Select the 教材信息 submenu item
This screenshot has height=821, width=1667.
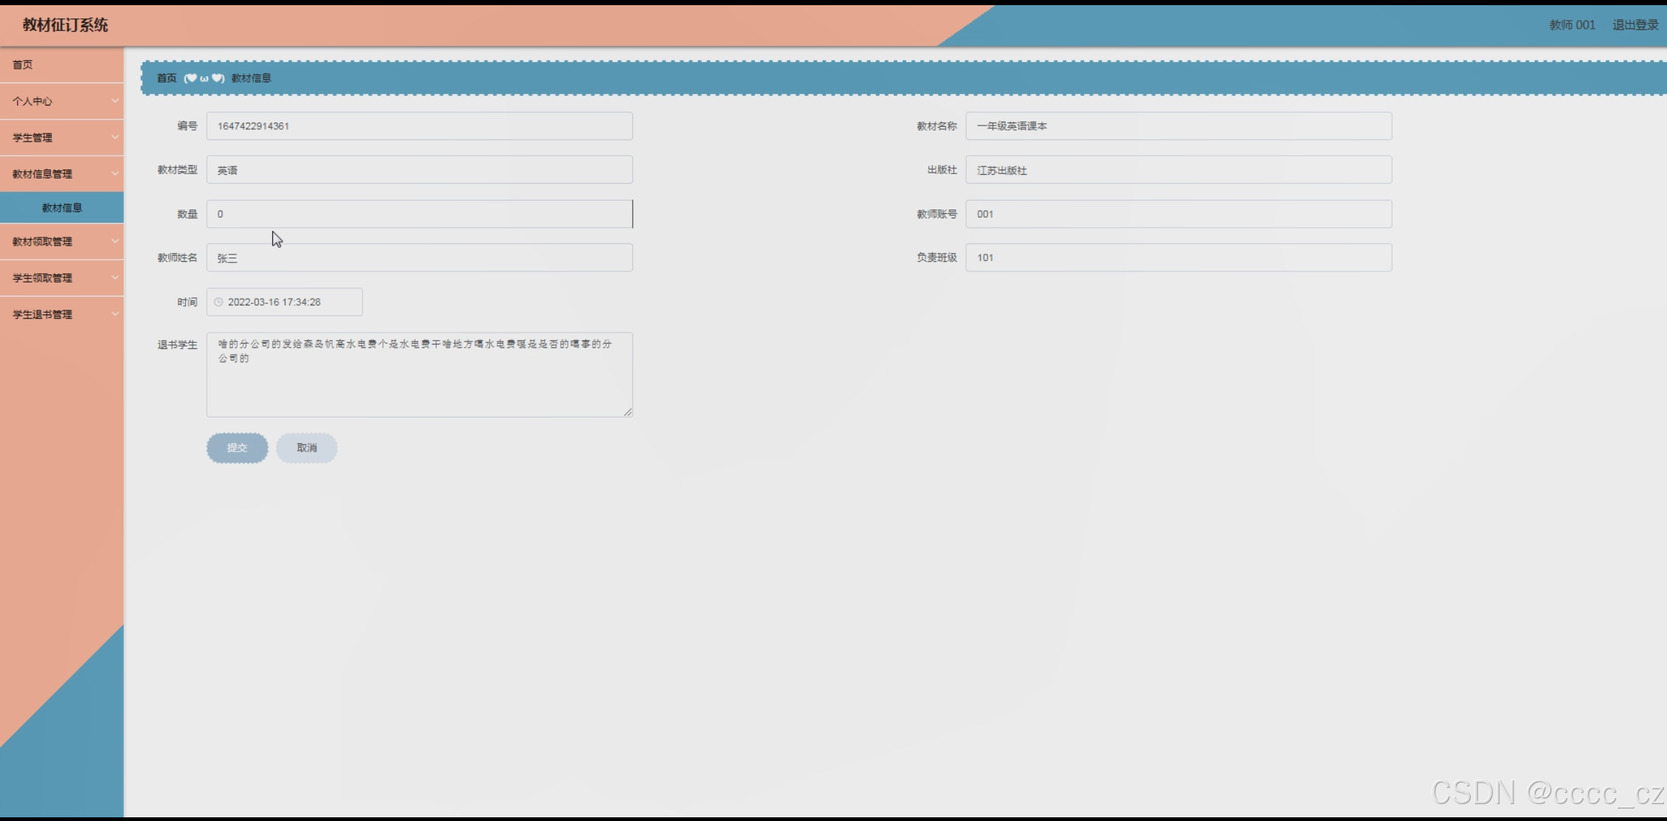(x=62, y=208)
